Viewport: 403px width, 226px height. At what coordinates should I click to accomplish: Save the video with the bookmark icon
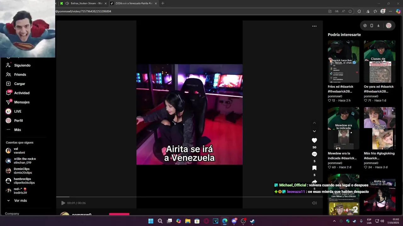pyautogui.click(x=314, y=168)
